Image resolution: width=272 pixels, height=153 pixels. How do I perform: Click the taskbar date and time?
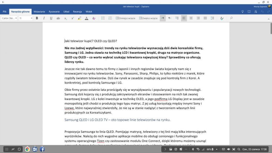point(255,149)
